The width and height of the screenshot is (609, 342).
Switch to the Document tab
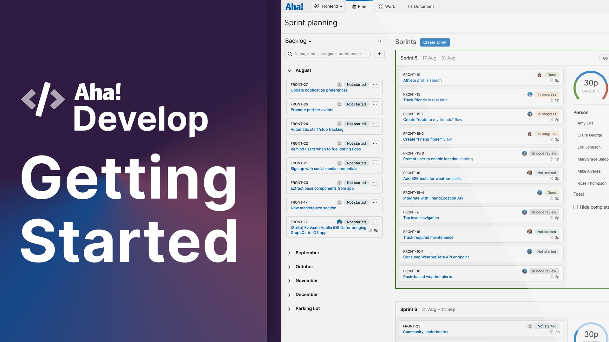[421, 6]
